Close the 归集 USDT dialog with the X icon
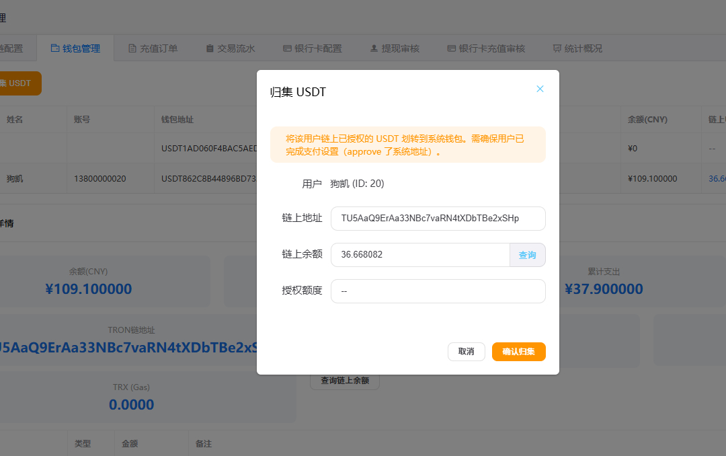The image size is (726, 456). click(x=540, y=89)
